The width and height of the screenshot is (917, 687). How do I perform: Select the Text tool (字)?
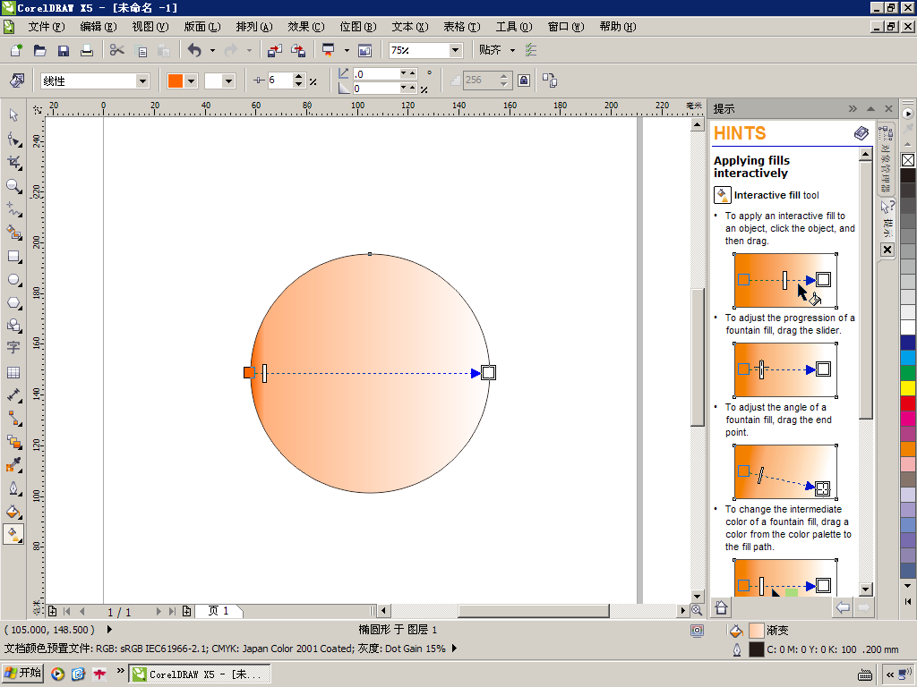[13, 348]
